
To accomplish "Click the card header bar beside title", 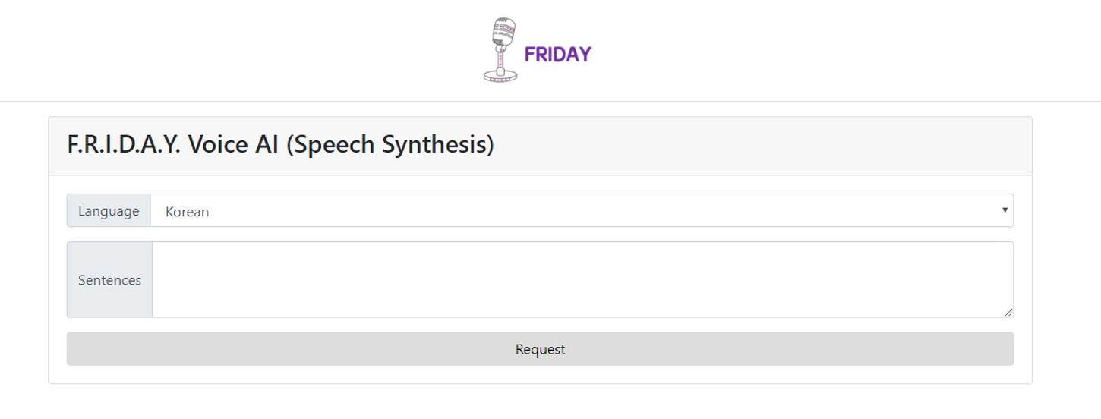I will [759, 146].
